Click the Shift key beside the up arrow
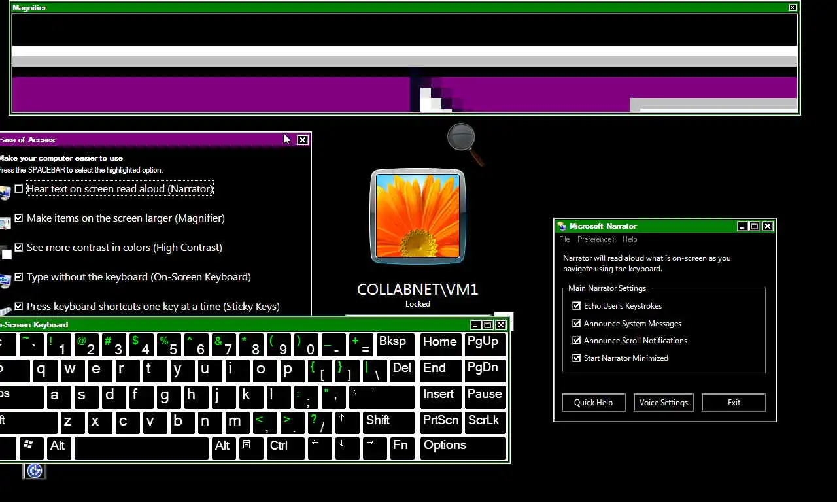837x502 pixels. [388, 422]
